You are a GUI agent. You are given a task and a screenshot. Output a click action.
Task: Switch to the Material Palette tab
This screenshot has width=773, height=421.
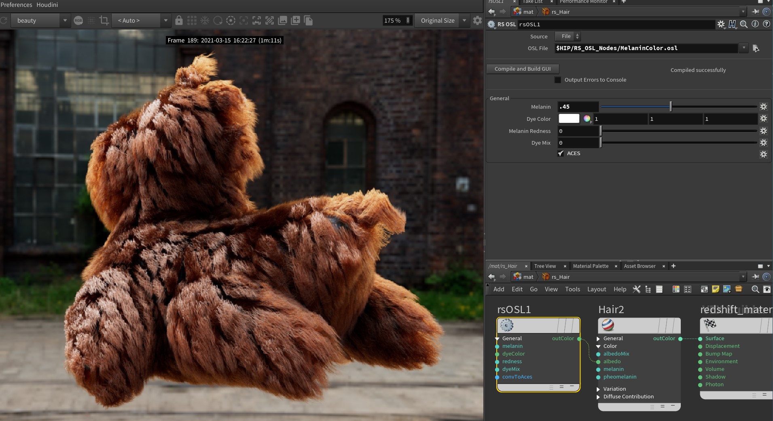click(591, 266)
